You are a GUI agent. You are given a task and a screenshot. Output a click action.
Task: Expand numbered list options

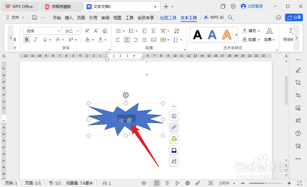136,31
